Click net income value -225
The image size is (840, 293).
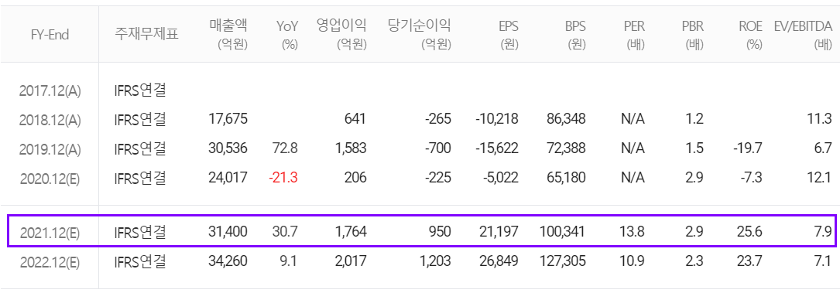coord(437,178)
